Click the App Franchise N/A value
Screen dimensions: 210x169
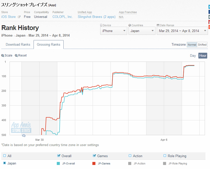point(121,17)
